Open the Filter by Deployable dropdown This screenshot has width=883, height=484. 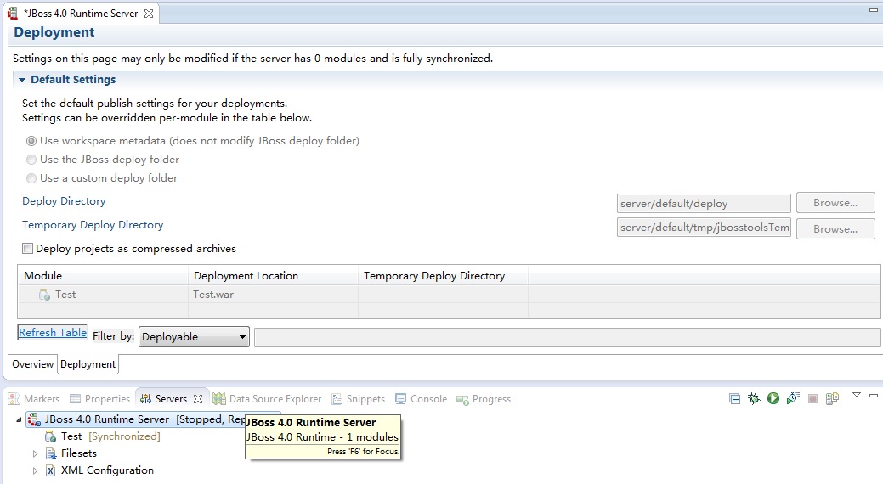point(194,336)
